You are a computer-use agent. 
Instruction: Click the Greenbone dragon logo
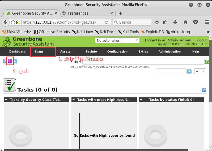[7, 42]
